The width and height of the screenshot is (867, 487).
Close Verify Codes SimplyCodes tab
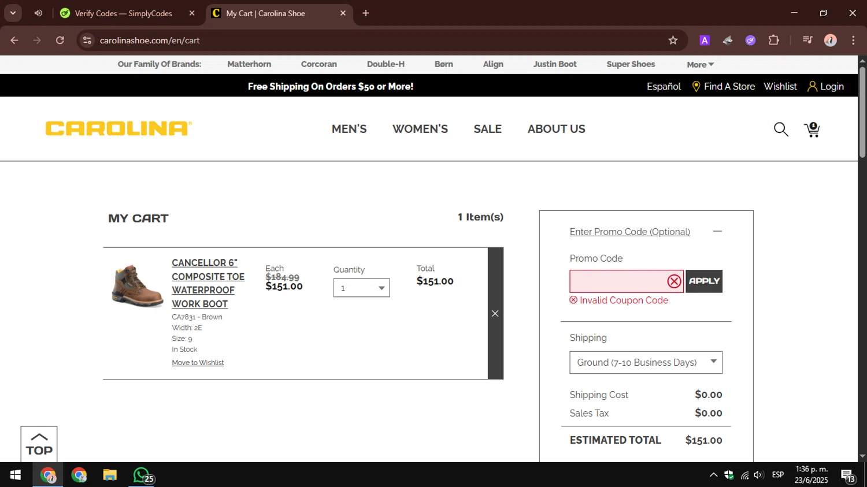(192, 13)
